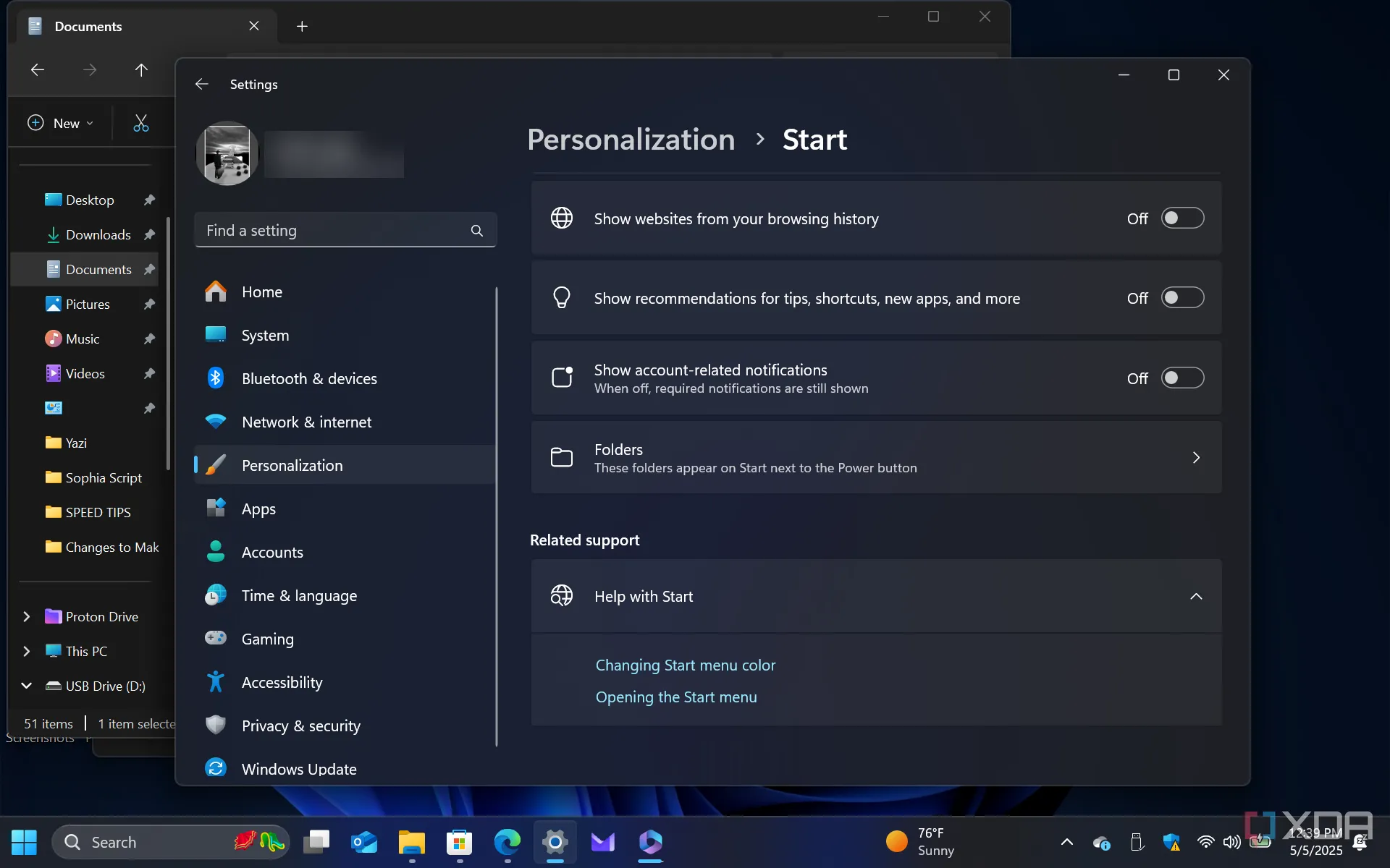Open File Explorer from the taskbar
Screen dimensions: 1390x868
tap(412, 842)
